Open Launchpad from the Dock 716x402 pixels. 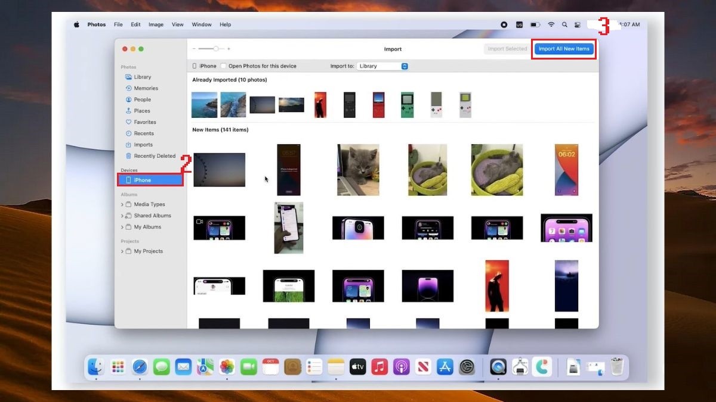[118, 367]
